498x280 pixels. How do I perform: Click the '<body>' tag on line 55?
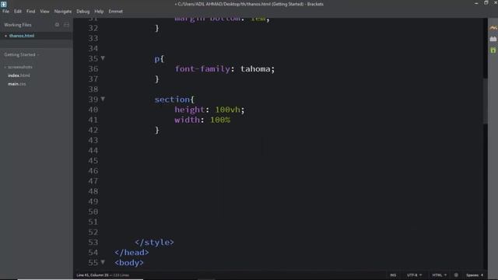(x=129, y=263)
